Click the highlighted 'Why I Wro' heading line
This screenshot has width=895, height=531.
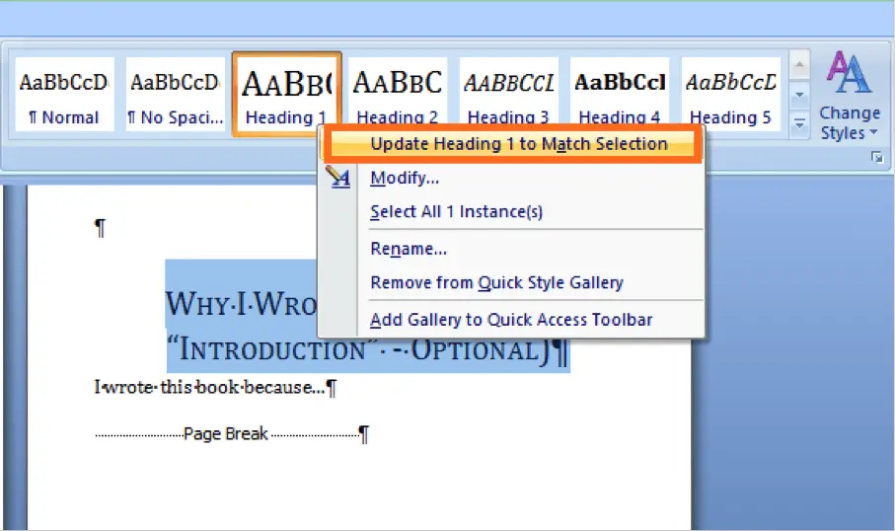coord(241,303)
